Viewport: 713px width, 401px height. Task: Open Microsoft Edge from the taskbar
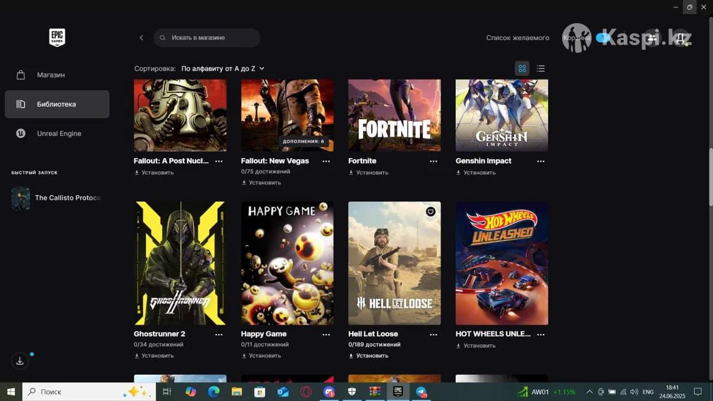[x=214, y=391]
